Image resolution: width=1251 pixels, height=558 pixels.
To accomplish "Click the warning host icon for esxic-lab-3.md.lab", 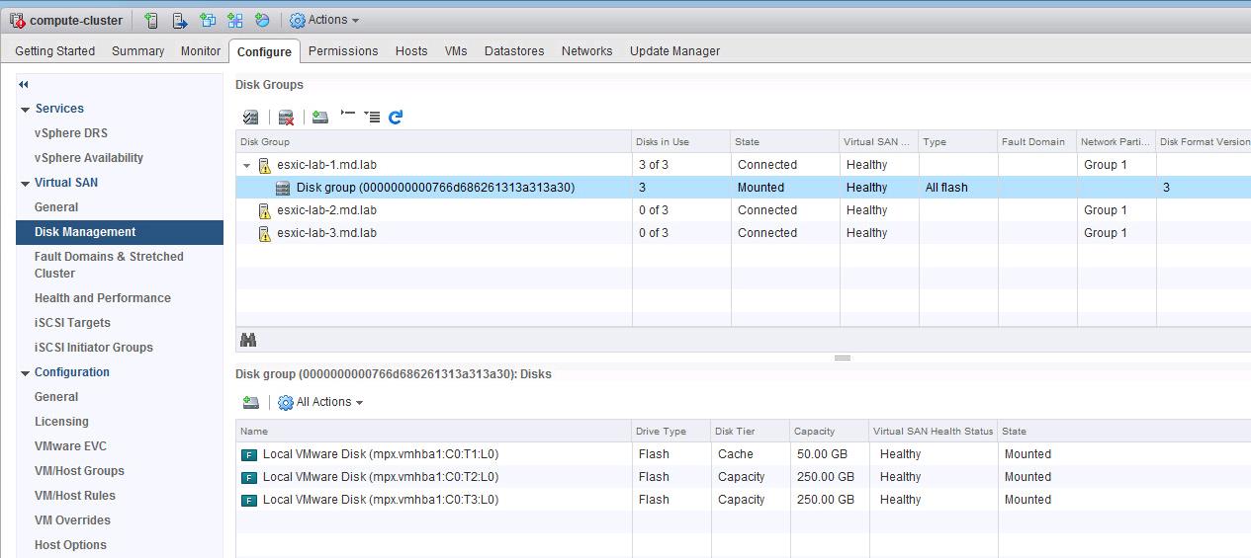I will pyautogui.click(x=264, y=233).
